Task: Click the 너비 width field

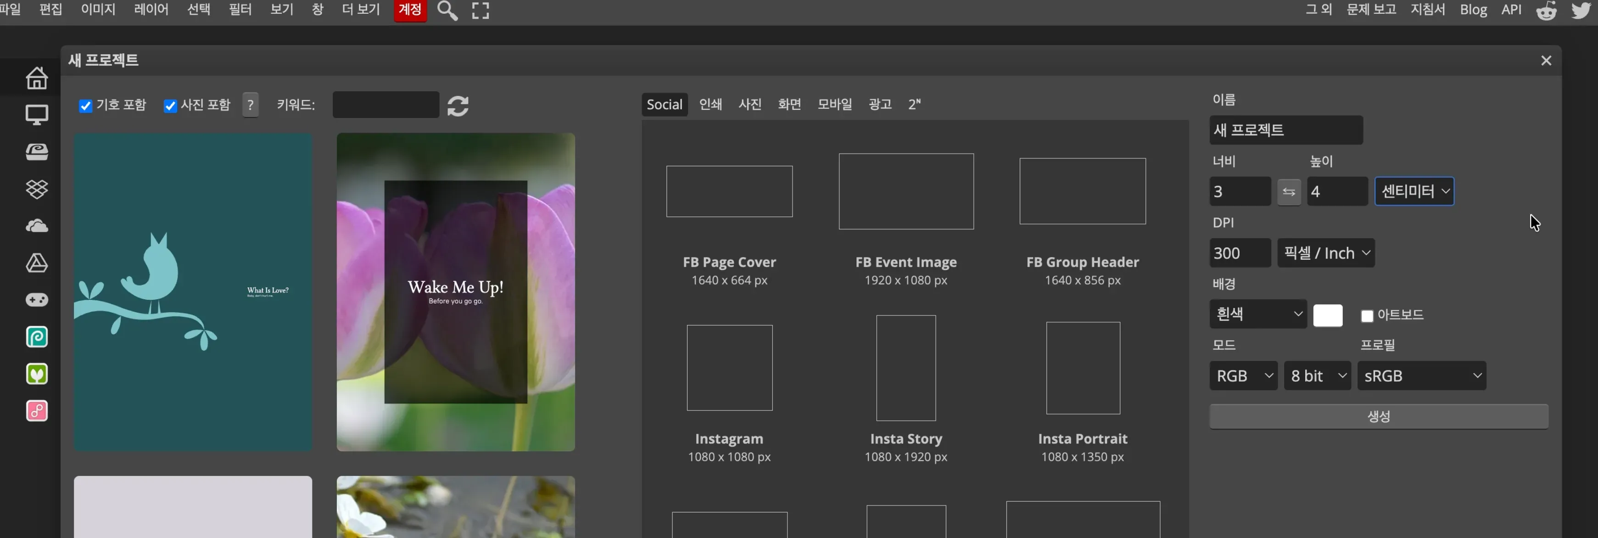Action: (x=1240, y=192)
